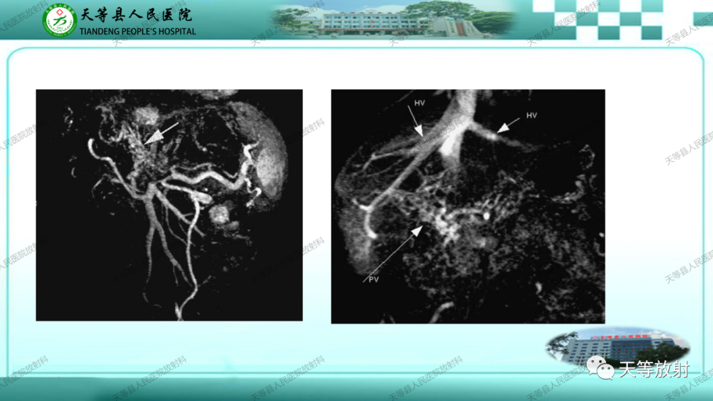This screenshot has width=713, height=401.
Task: Click the 天等放射 WeChat account name
Action: (654, 369)
